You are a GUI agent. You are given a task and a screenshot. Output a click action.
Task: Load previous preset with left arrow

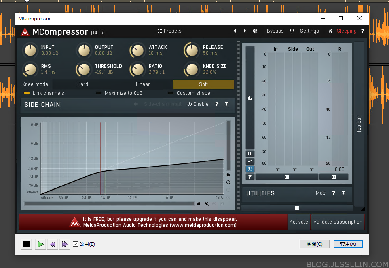[235, 31]
